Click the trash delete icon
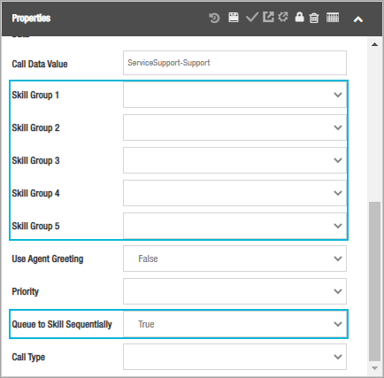Viewport: 384px width, 378px height. pos(314,18)
